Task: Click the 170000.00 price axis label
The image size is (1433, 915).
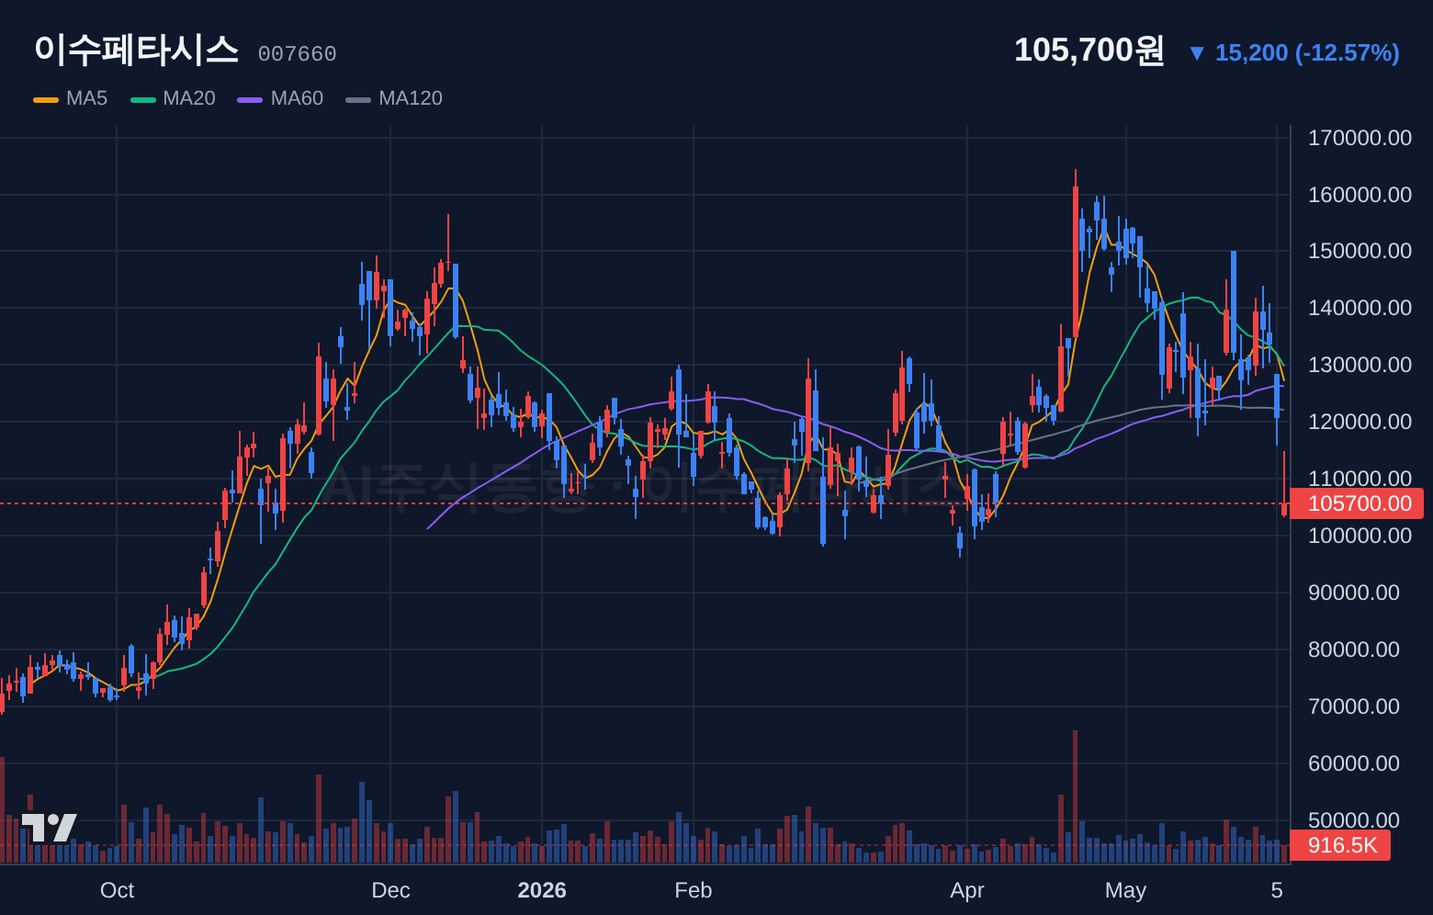Action: [1360, 138]
